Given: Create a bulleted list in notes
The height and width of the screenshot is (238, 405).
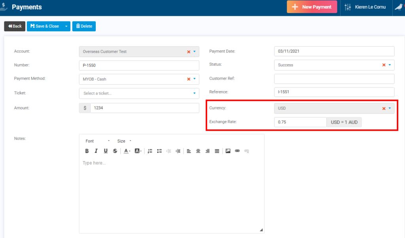Looking at the screenshot, I should coord(159,151).
